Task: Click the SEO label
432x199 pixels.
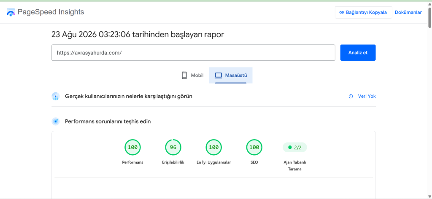Action: (254, 162)
